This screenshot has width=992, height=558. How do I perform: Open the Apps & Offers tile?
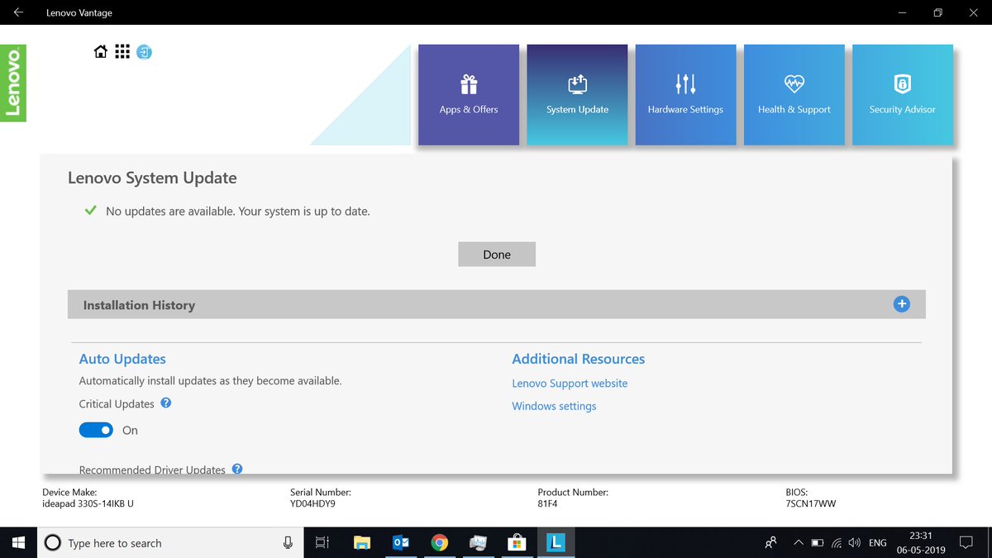(469, 95)
